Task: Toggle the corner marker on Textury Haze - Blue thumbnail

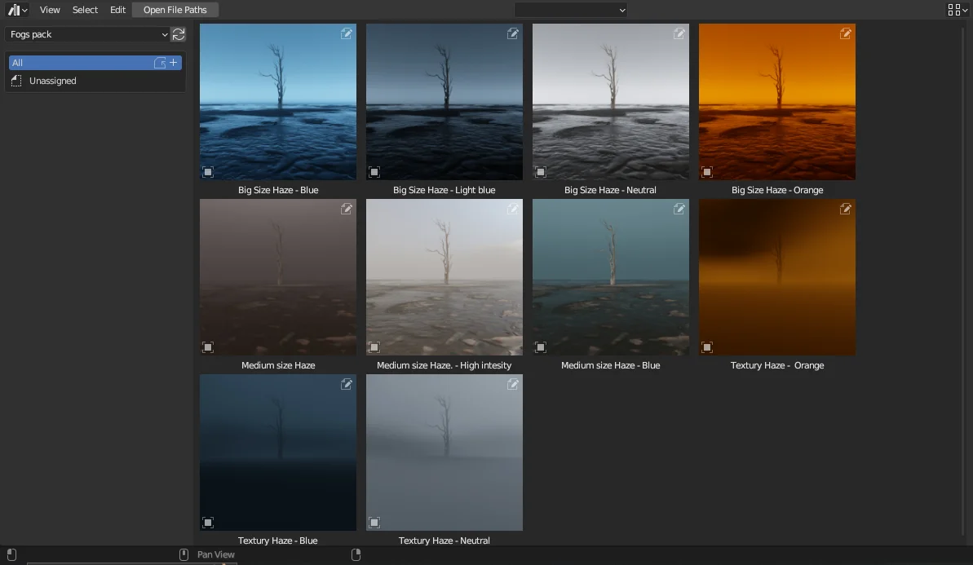Action: [x=207, y=523]
